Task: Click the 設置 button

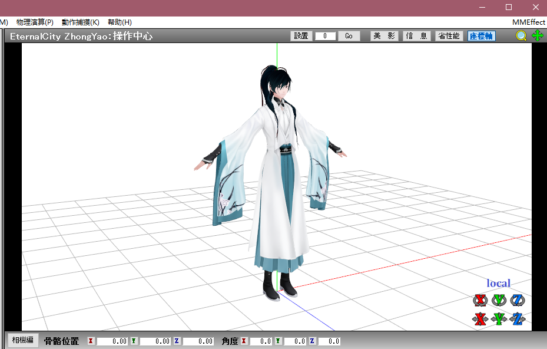Action: (301, 36)
